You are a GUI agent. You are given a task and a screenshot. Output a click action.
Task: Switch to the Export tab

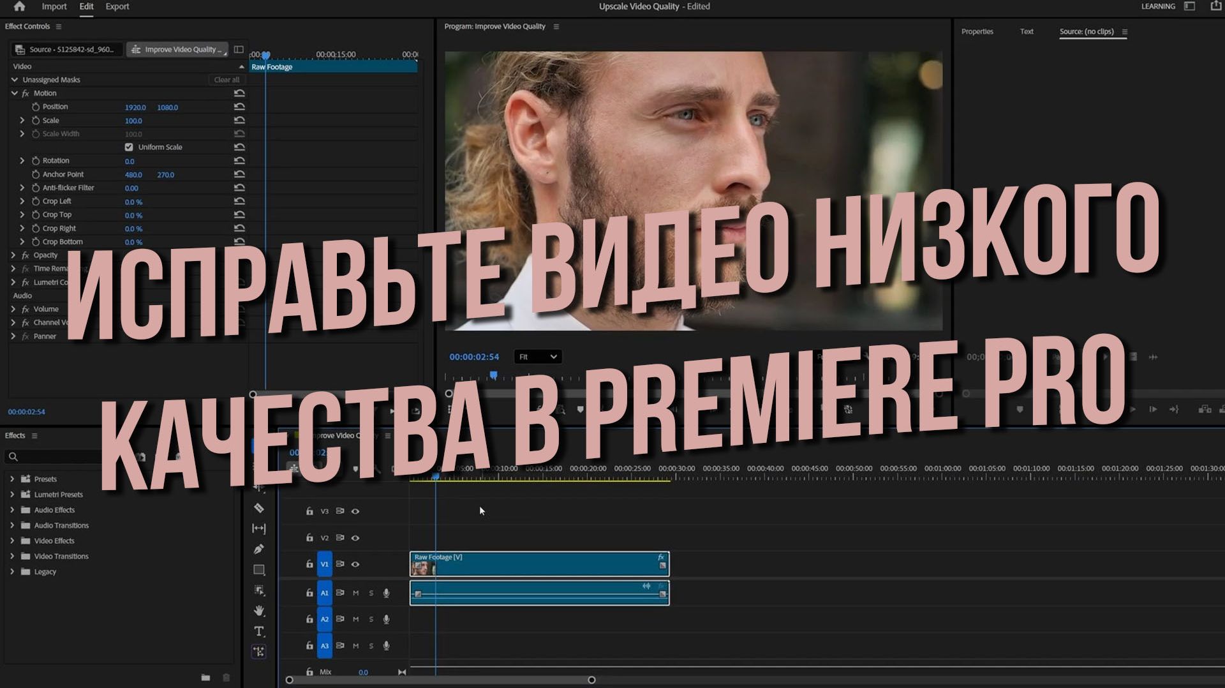(x=117, y=6)
